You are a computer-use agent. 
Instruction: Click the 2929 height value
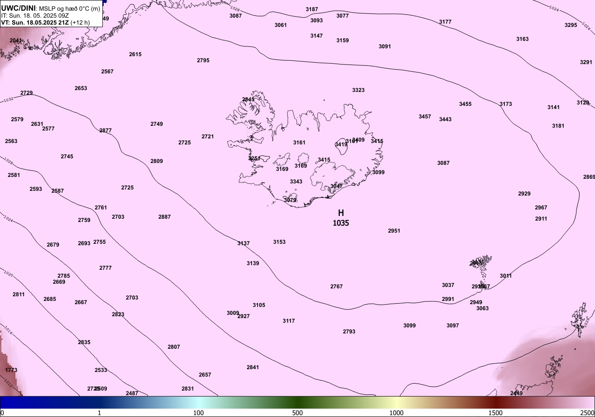pos(524,194)
